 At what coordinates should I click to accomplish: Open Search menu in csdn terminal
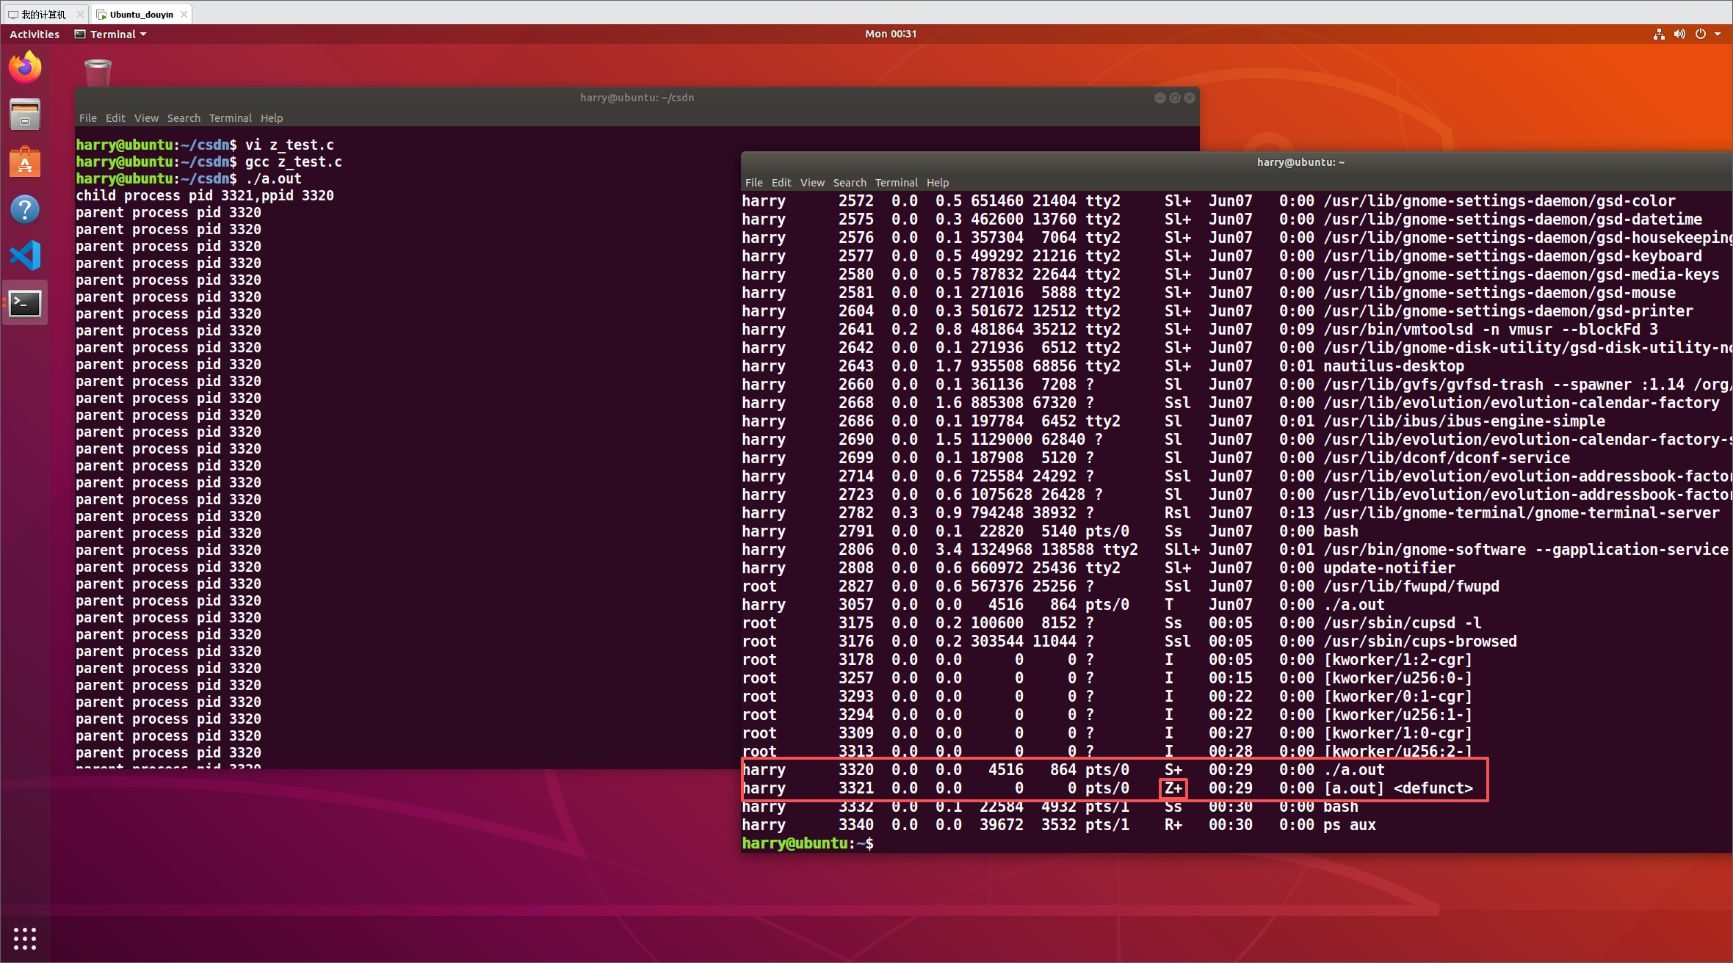[184, 118]
